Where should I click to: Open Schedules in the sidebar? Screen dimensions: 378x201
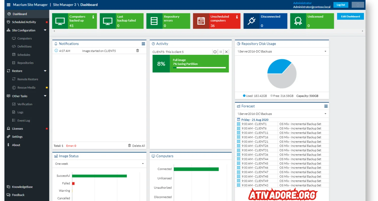tap(24, 55)
